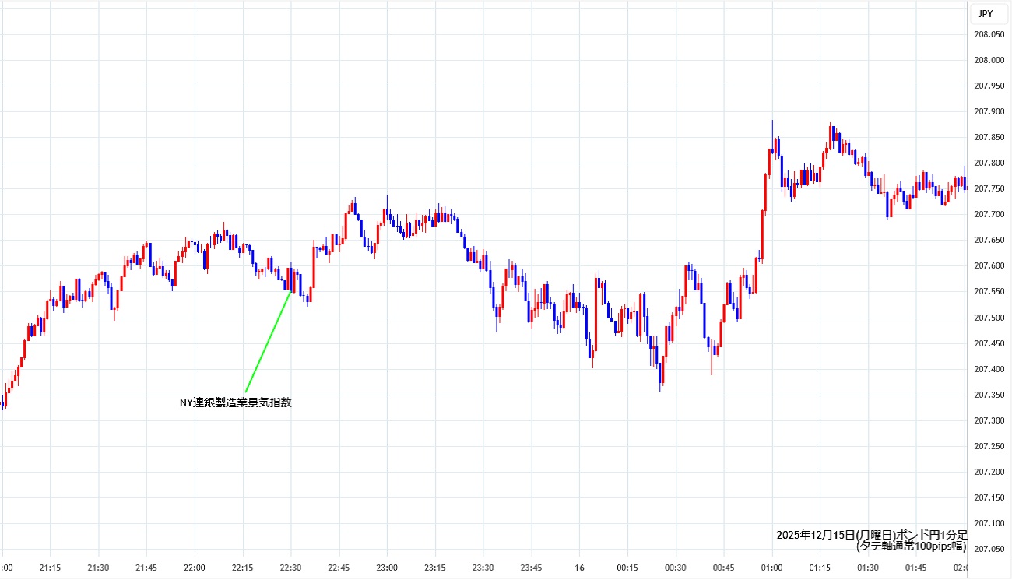
Task: Click the date marker 16 on time axis
Action: (x=579, y=568)
